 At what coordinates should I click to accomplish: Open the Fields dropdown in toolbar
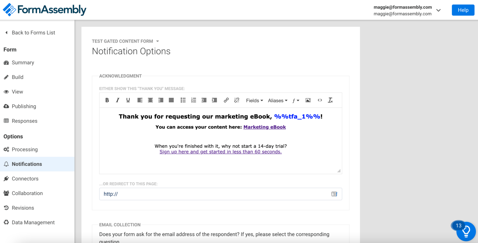click(x=255, y=100)
